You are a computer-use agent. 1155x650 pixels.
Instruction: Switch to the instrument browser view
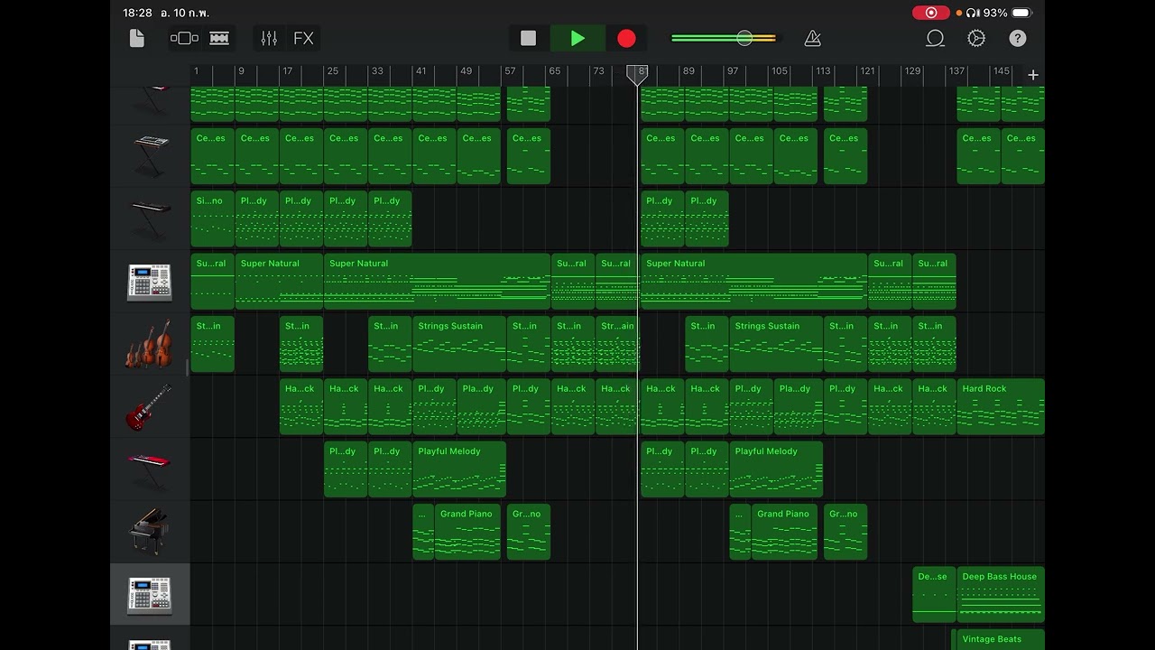point(184,38)
